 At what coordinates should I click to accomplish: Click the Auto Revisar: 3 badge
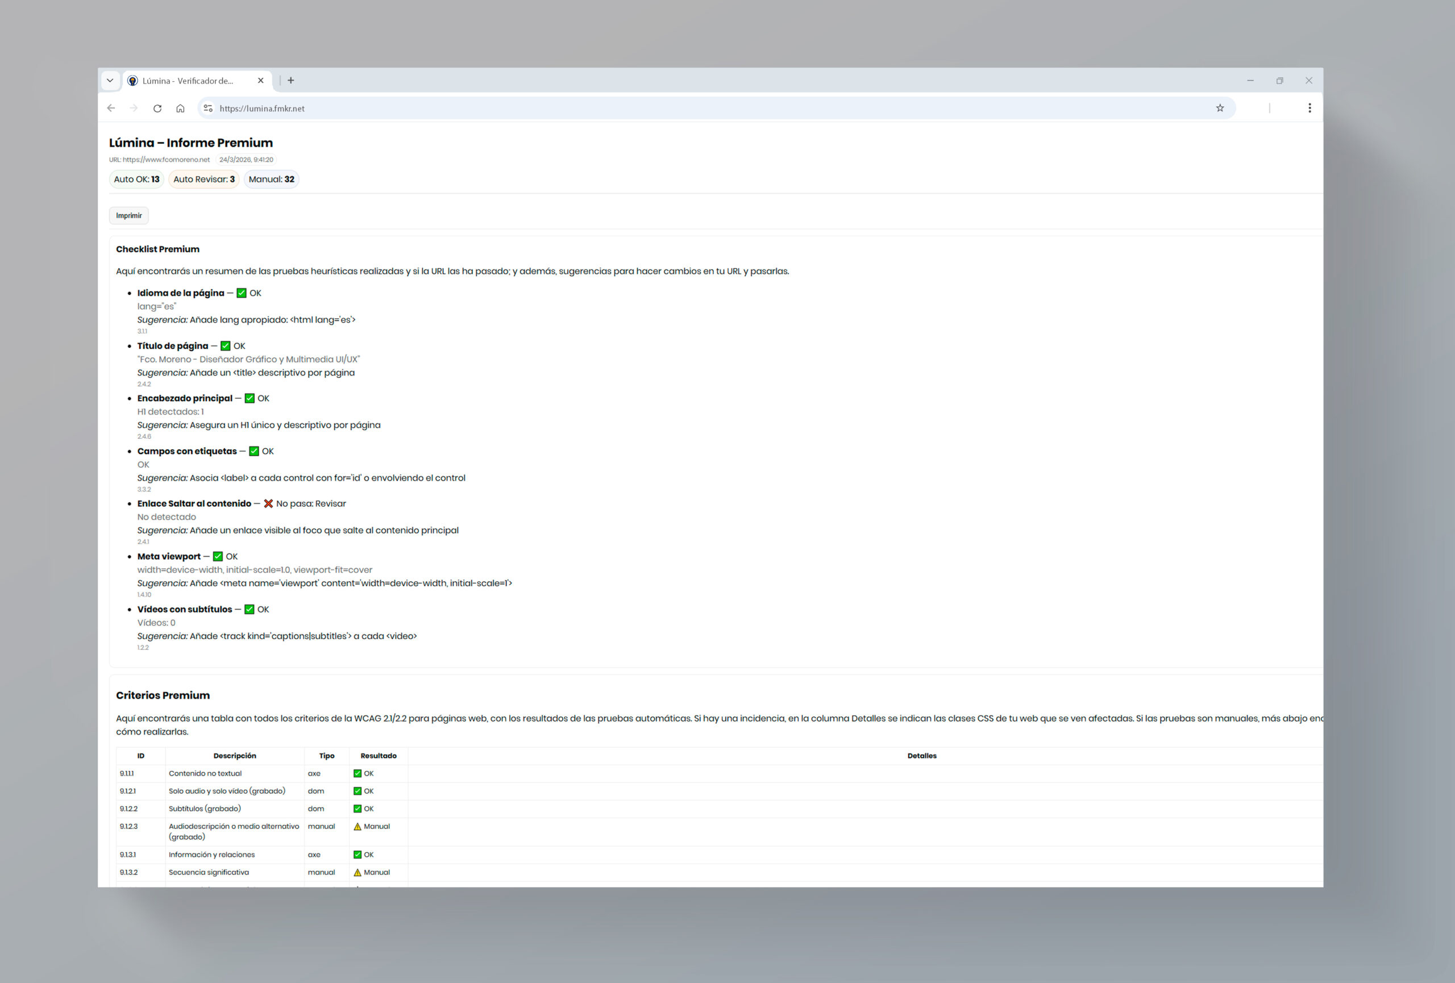[203, 180]
